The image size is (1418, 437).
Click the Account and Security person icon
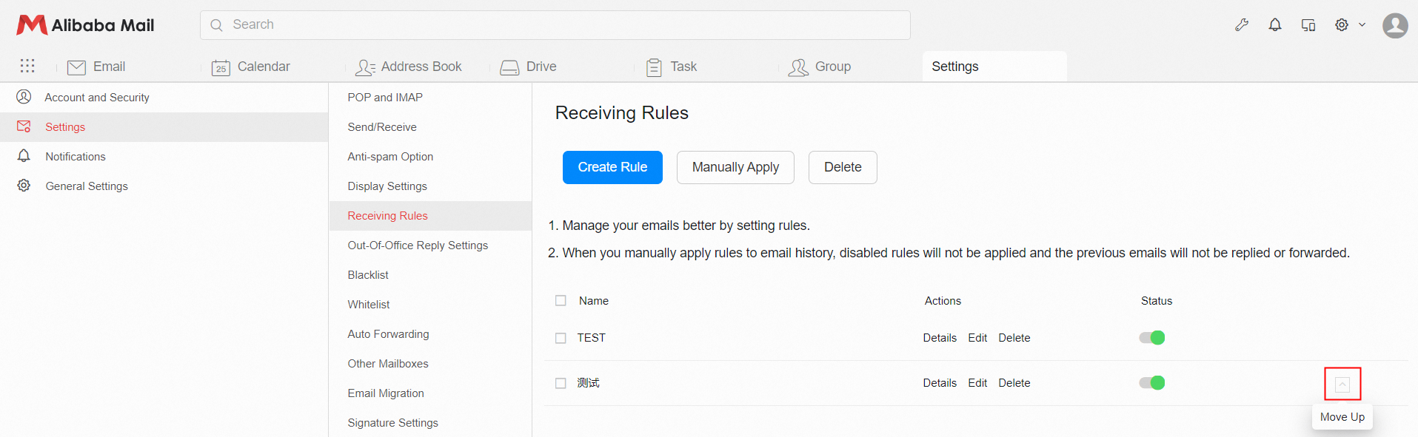24,97
